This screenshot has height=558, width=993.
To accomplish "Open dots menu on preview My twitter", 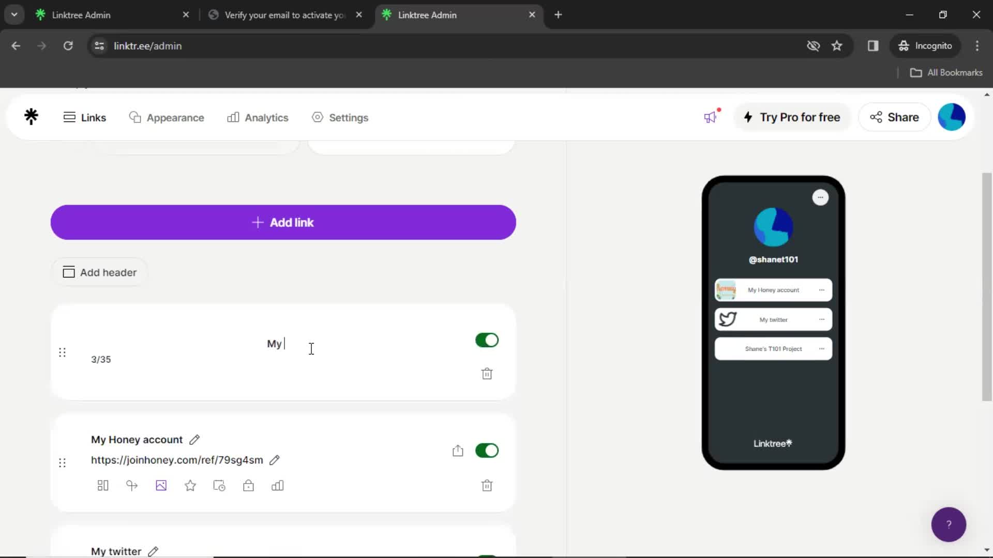I will 822,320.
